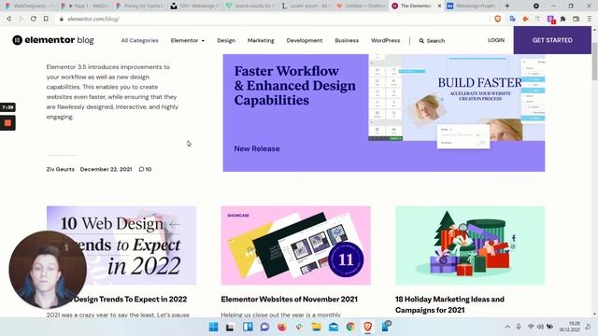Screen dimensions: 598x336
Task: Switch to the Webdesign Project docs tab
Action: (x=472, y=6)
